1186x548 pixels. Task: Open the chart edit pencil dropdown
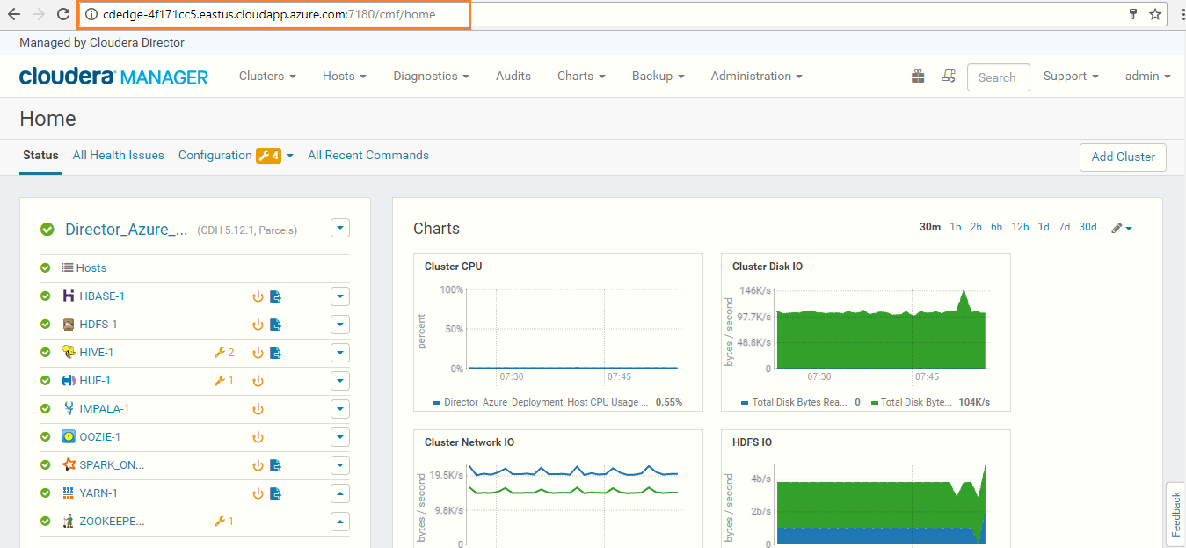pos(1121,228)
